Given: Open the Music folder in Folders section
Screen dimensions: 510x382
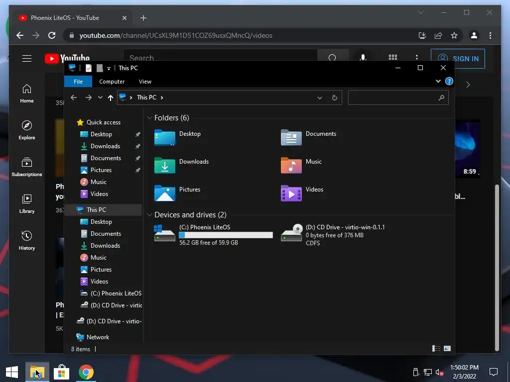Looking at the screenshot, I should 291,165.
